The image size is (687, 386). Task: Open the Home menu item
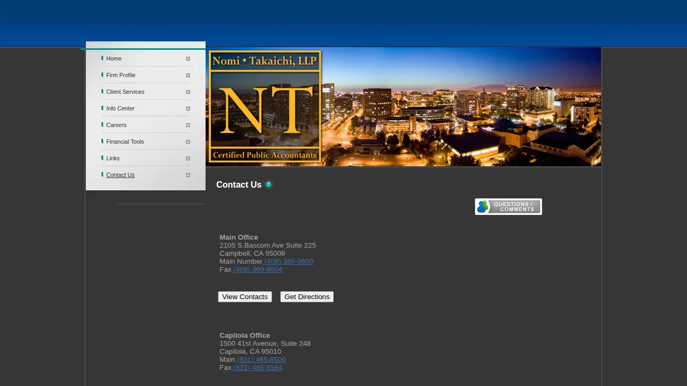[x=114, y=58]
